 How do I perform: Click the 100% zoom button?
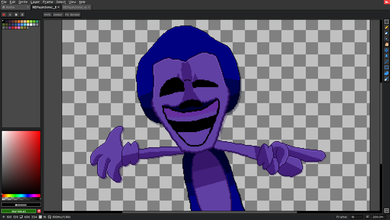47,15
